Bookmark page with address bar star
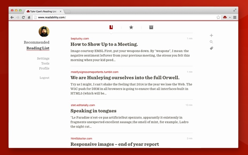 tap(218, 17)
